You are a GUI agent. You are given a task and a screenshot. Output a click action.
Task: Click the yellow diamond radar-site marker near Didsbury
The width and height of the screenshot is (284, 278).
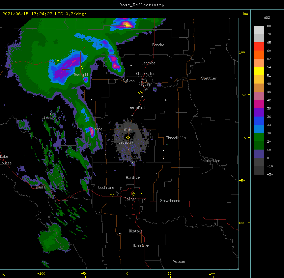click(128, 138)
